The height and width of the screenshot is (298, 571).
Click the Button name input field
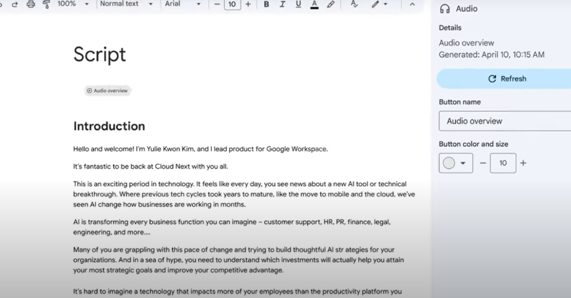point(505,121)
